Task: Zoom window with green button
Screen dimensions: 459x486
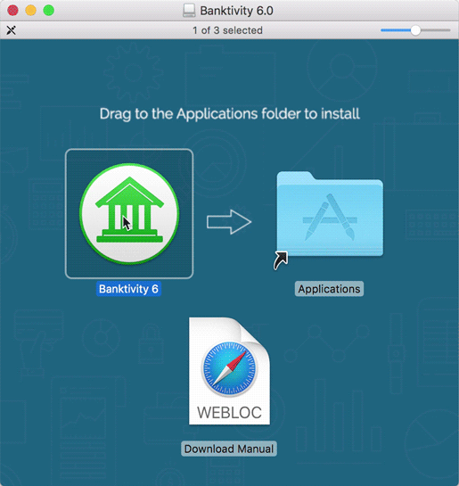Action: pos(49,11)
